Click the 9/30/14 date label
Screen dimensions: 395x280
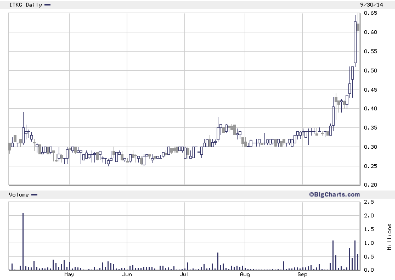[371, 4]
